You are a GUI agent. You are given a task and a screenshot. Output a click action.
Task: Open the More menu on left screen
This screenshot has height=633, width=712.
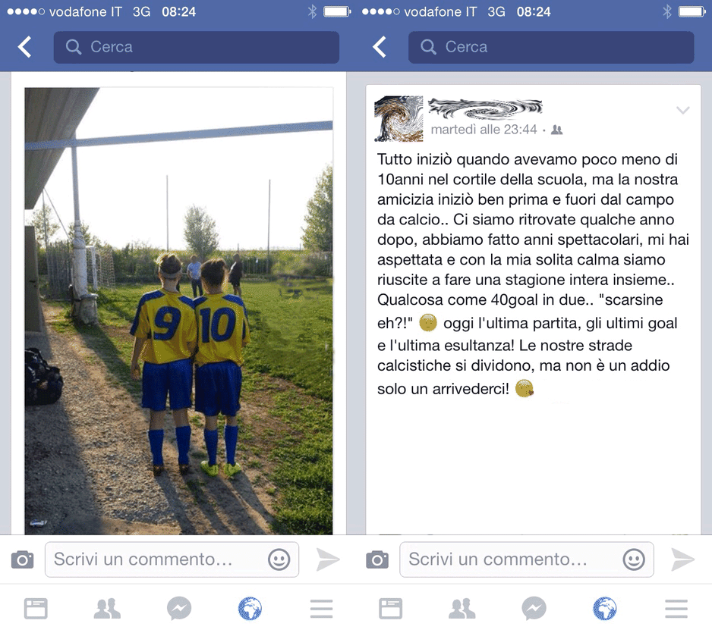coord(322,609)
